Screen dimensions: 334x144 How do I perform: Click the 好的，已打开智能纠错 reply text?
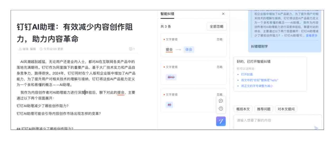coord(254,62)
